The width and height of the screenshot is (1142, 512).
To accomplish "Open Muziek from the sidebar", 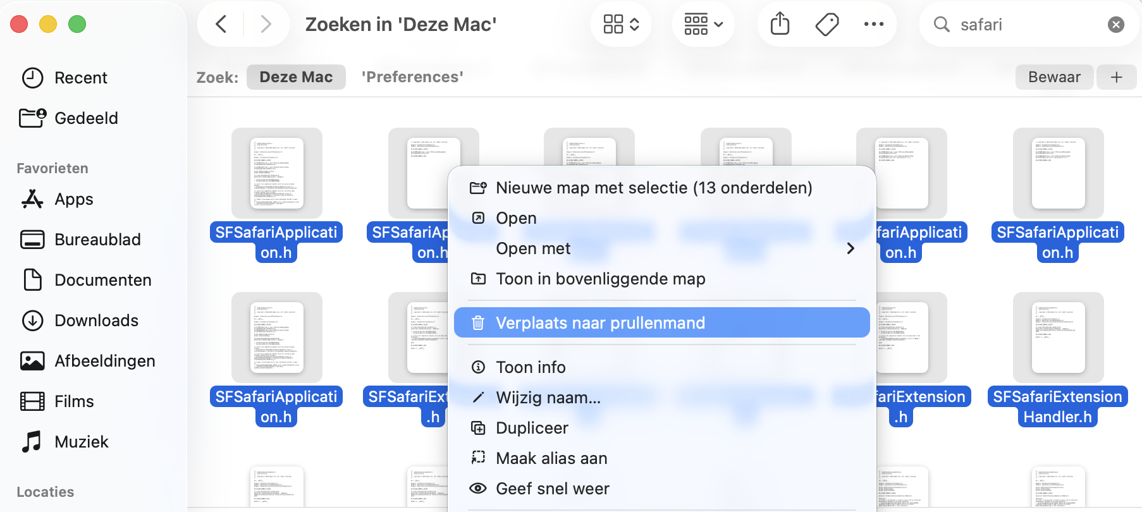I will pyautogui.click(x=81, y=442).
